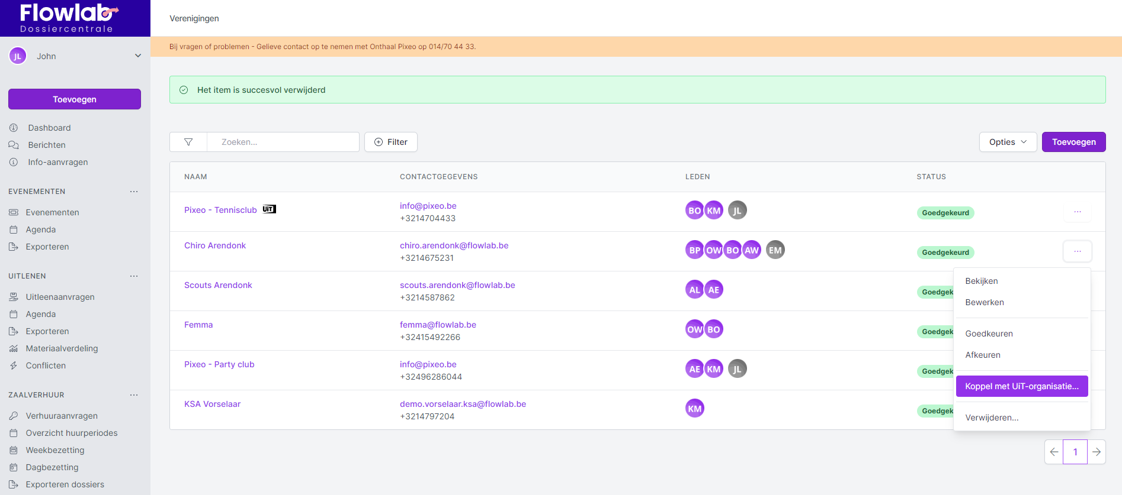Click the JL user avatar in sidebar
Viewport: 1122px width, 495px height.
18,56
